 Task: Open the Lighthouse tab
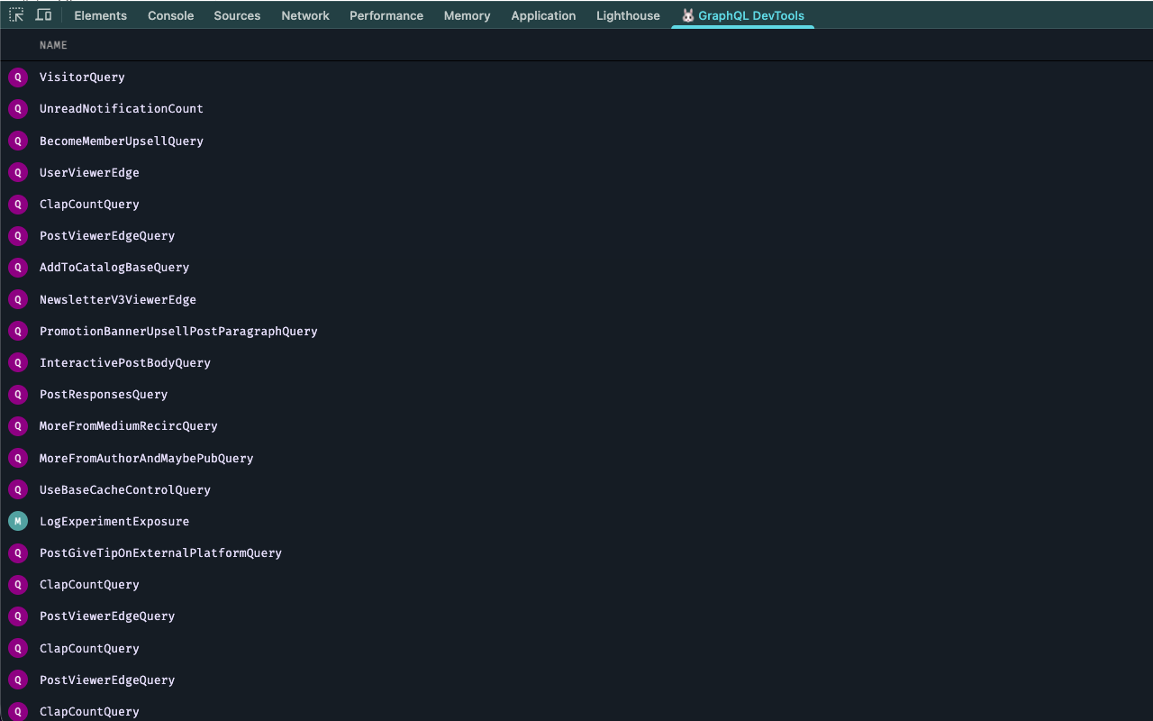click(x=628, y=15)
